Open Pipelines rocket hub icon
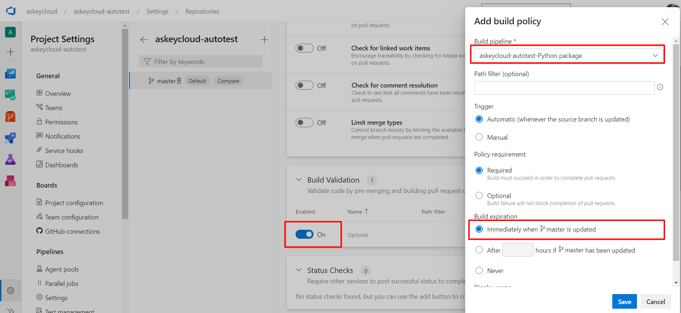Image resolution: width=681 pixels, height=313 pixels. (x=10, y=138)
